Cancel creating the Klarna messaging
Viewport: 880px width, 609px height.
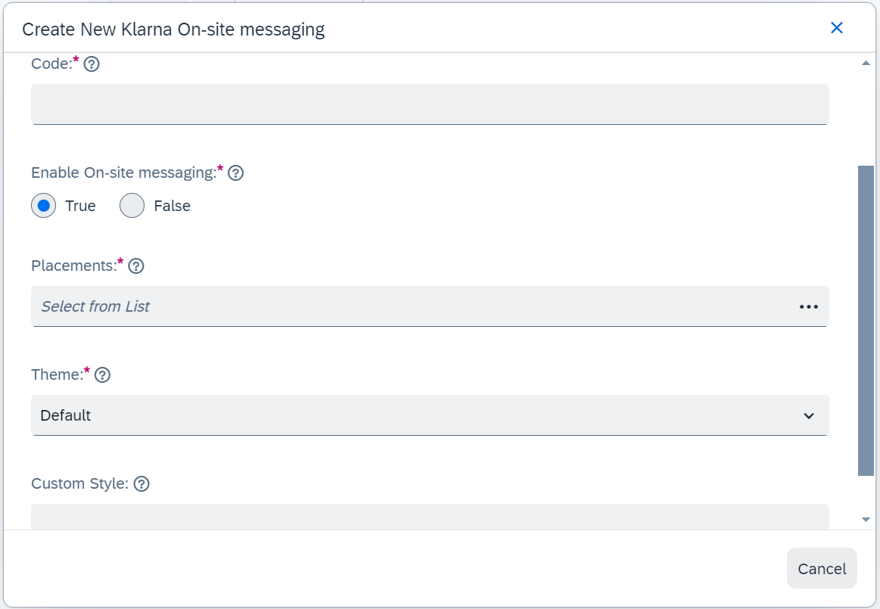pos(822,569)
